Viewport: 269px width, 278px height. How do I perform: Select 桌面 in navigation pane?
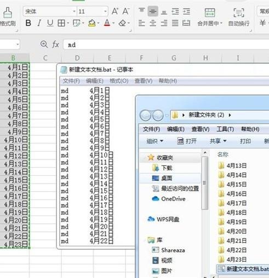tap(167, 178)
